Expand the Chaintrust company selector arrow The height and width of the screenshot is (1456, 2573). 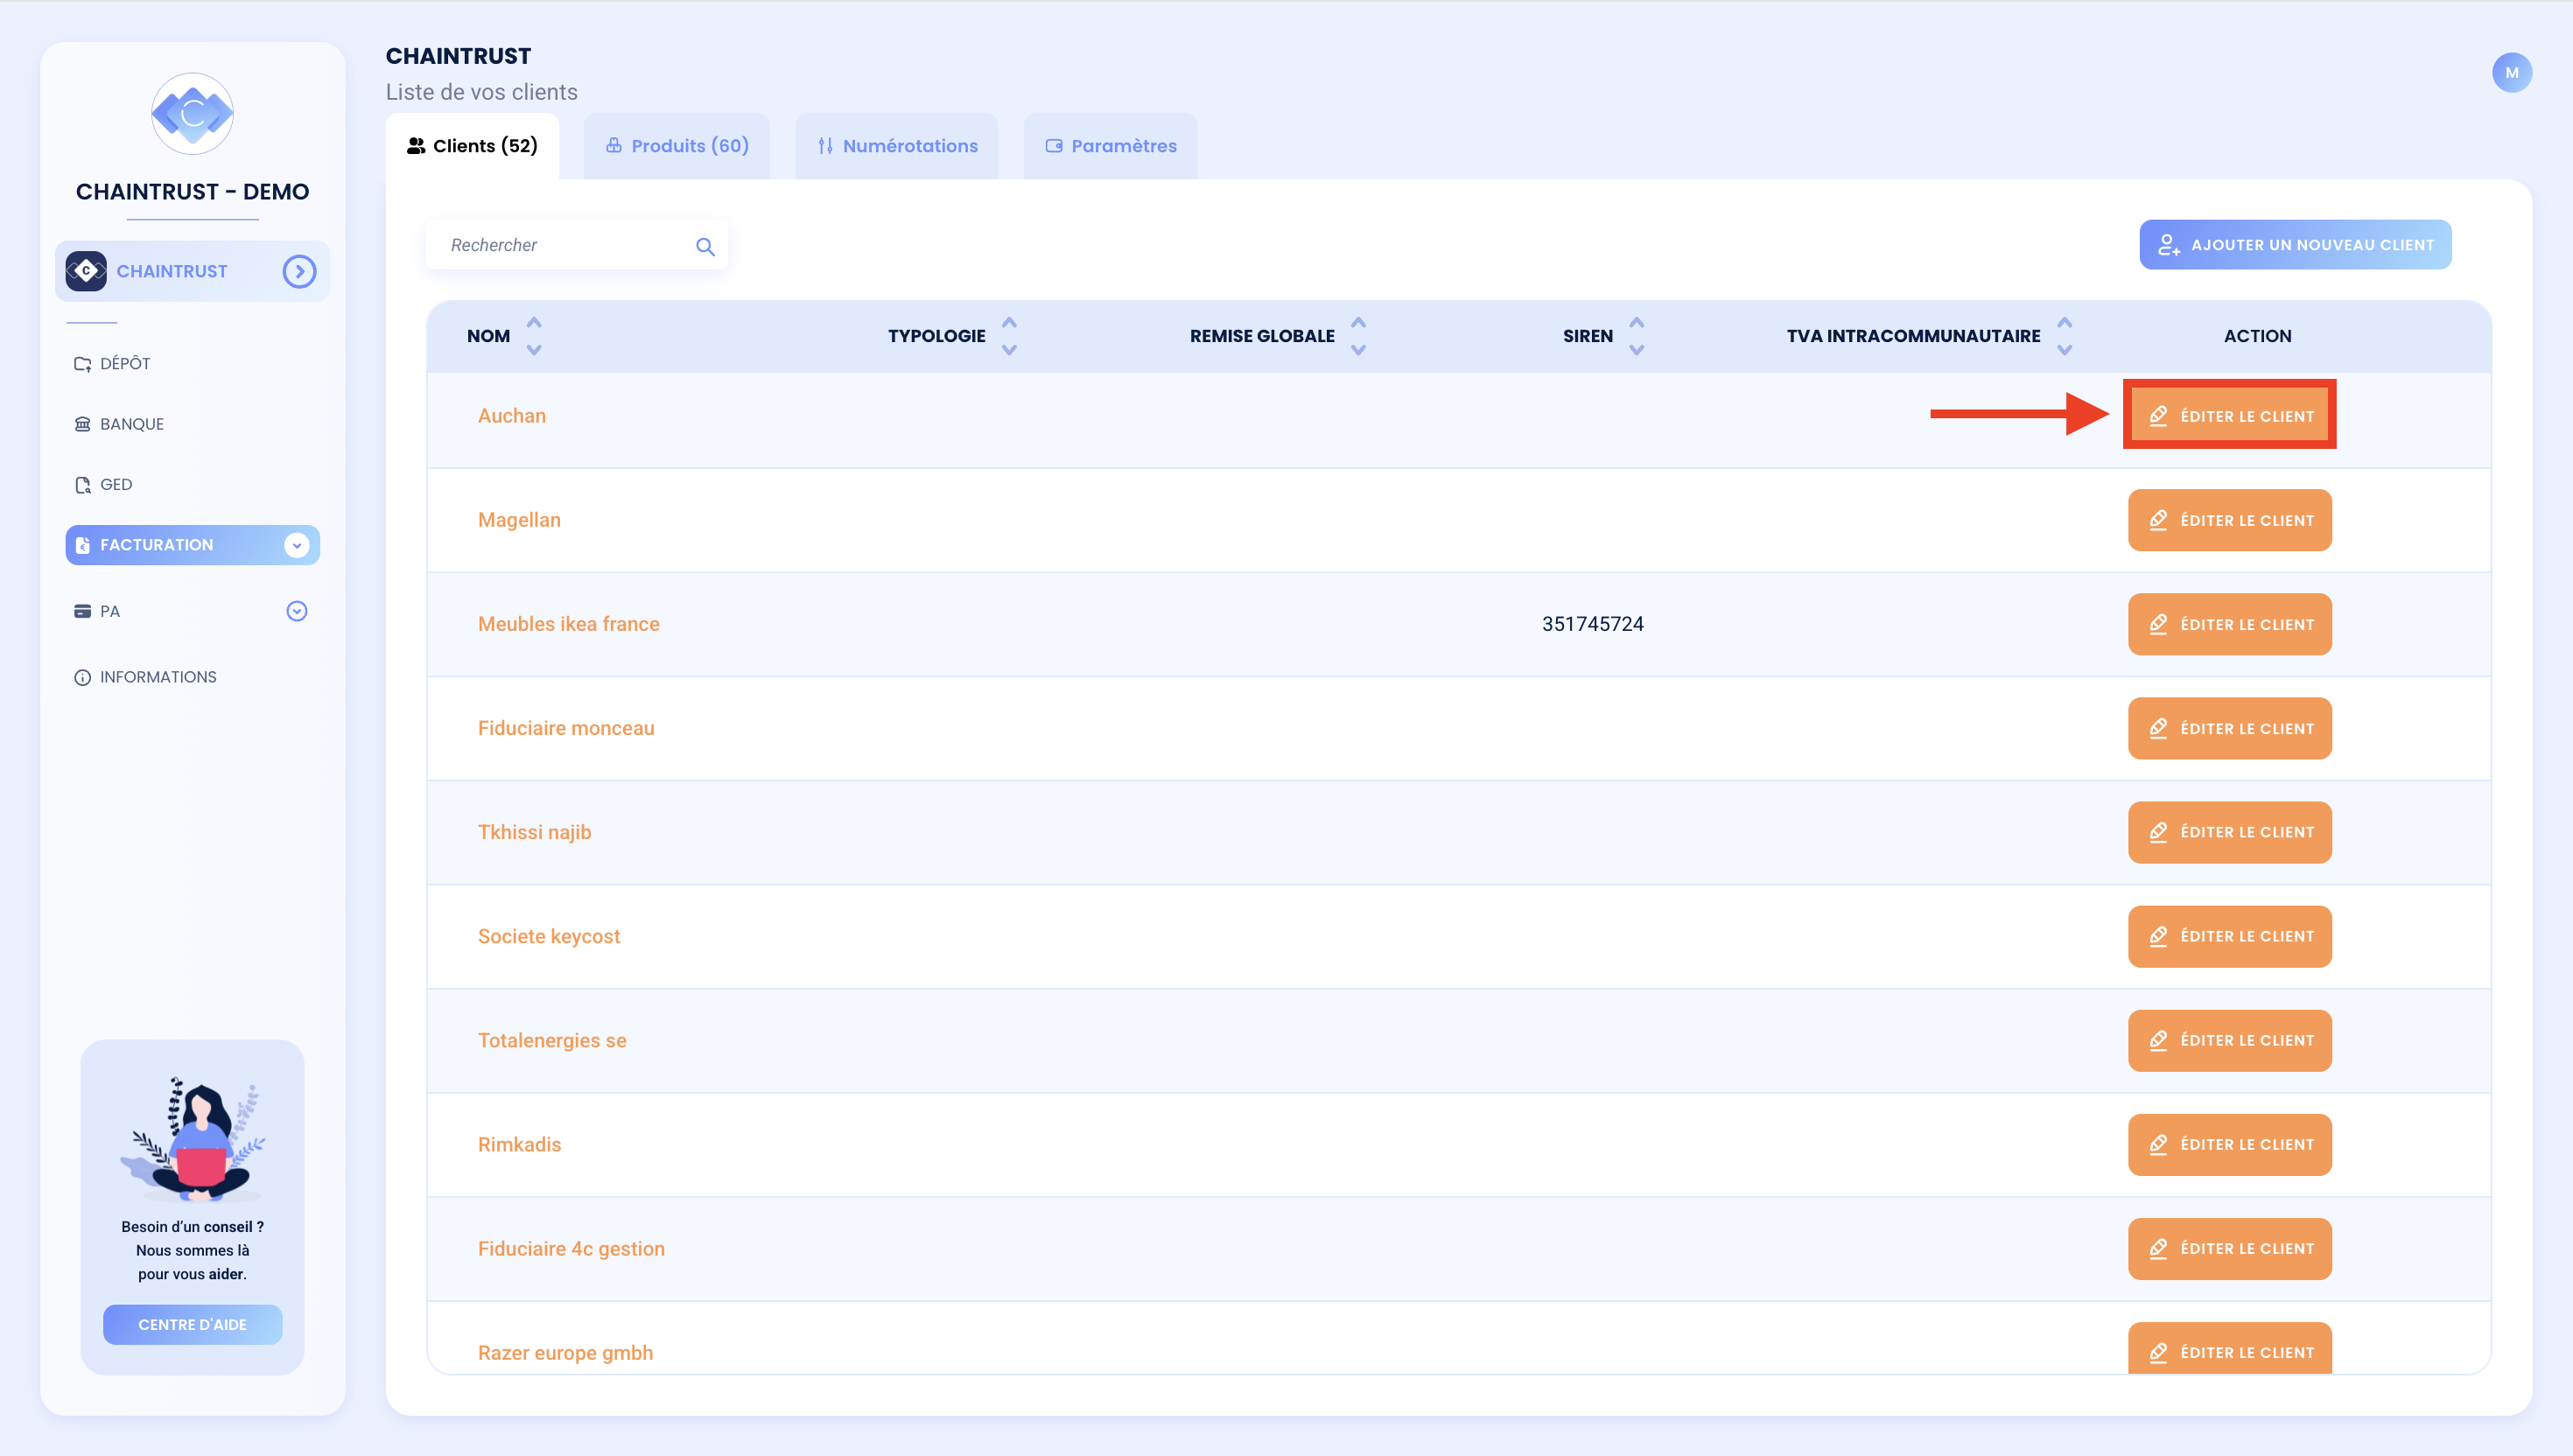tap(299, 271)
